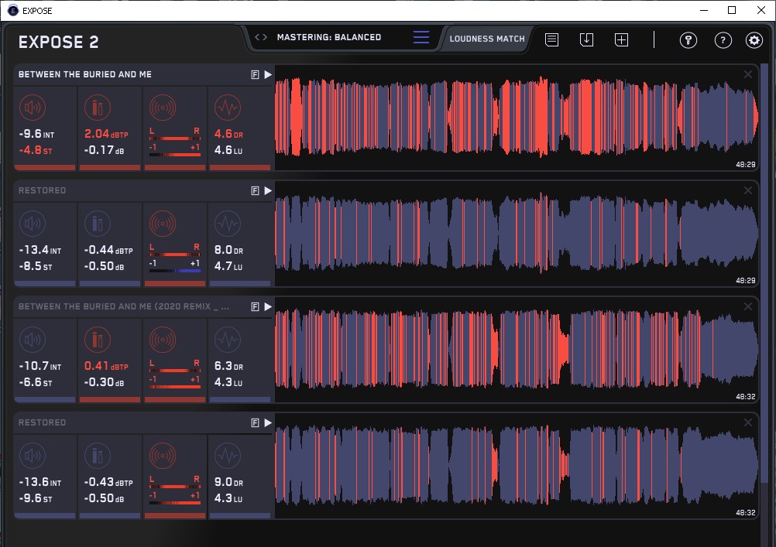This screenshot has height=547, width=776.
Task: Toggle F button on first track
Action: click(254, 74)
